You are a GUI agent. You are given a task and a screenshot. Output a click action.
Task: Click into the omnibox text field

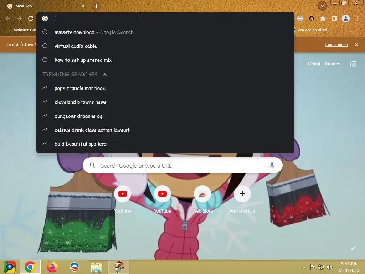[172, 19]
